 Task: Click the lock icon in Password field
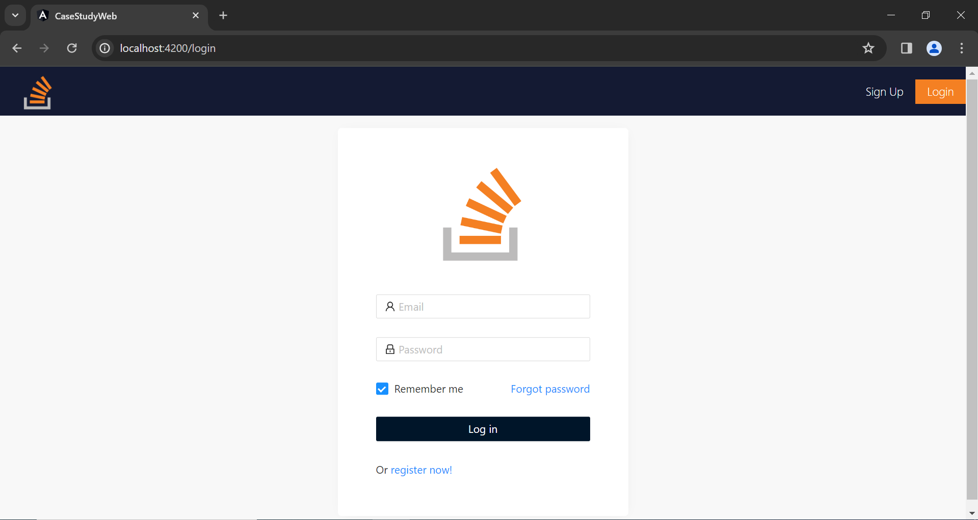[390, 349]
